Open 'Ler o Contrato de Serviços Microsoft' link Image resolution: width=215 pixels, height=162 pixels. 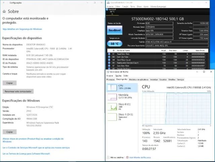click(x=36, y=148)
